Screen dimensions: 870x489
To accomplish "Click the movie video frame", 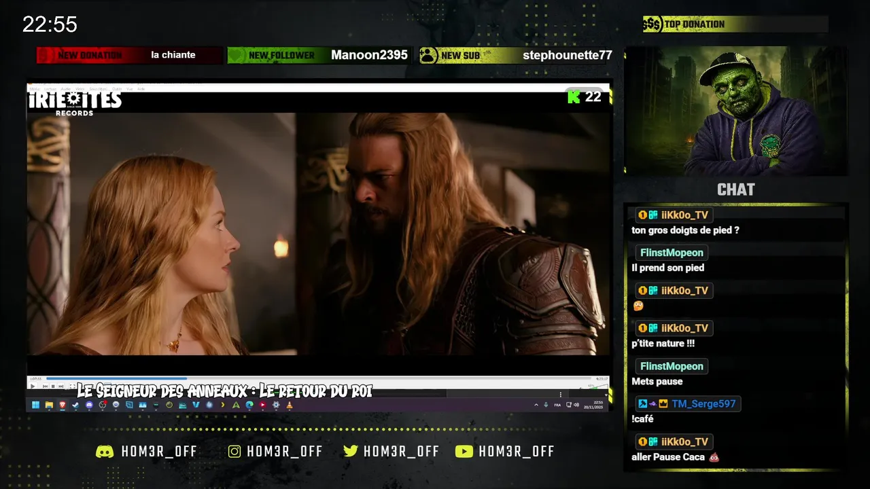I will coord(318,234).
